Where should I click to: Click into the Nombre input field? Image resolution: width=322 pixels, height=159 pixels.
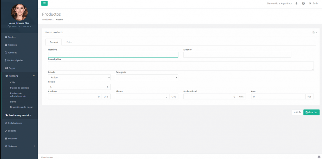tap(113, 55)
